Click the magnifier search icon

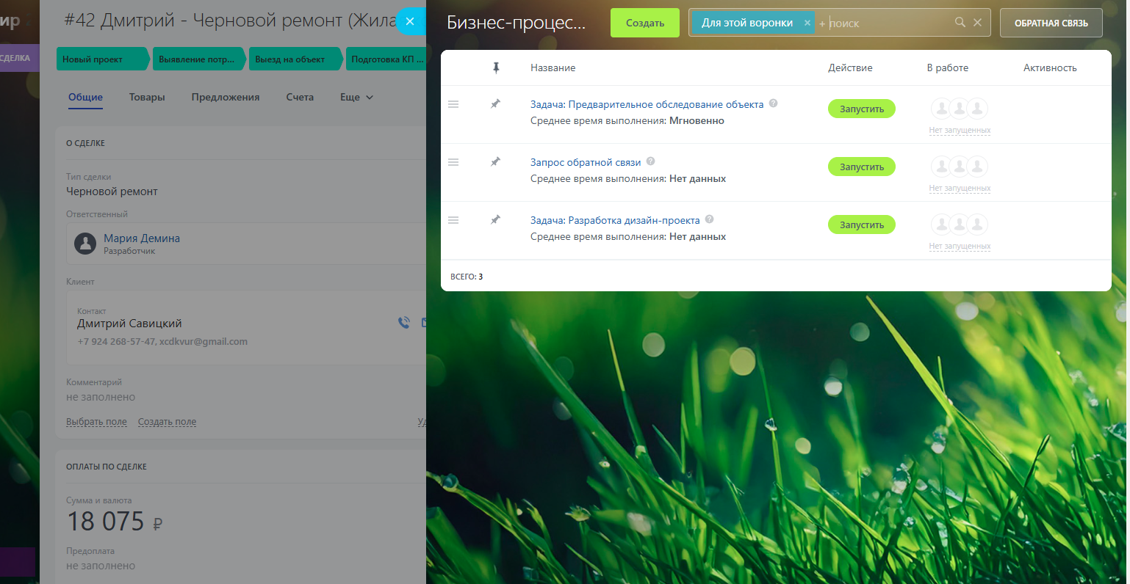pos(960,23)
